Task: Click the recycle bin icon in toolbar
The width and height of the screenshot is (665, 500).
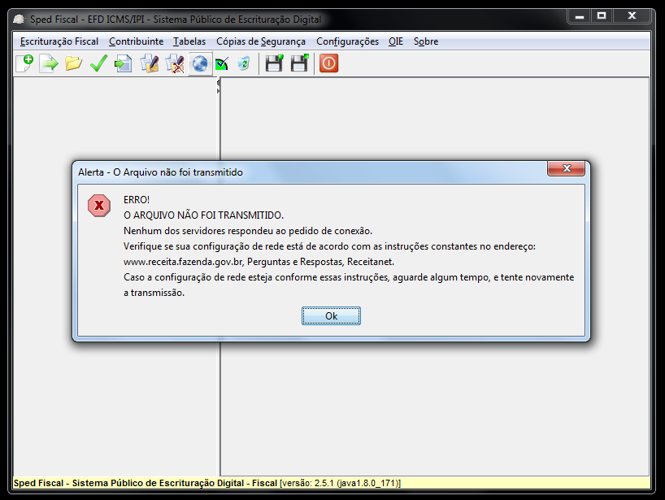Action: (244, 63)
